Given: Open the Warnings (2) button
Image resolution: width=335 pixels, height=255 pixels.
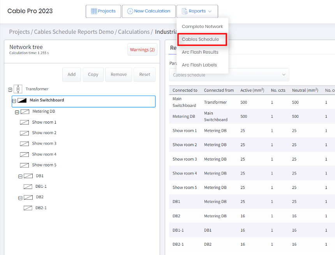Looking at the screenshot, I should click(142, 49).
